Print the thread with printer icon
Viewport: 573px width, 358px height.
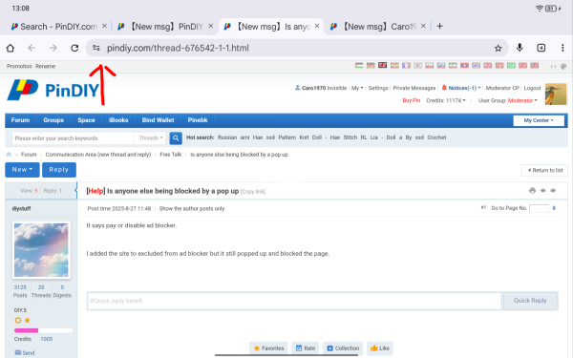click(533, 191)
